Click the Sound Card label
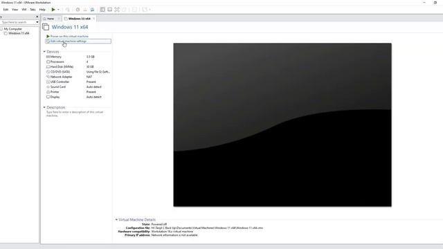Screen dimensions: 443x249 [58, 87]
